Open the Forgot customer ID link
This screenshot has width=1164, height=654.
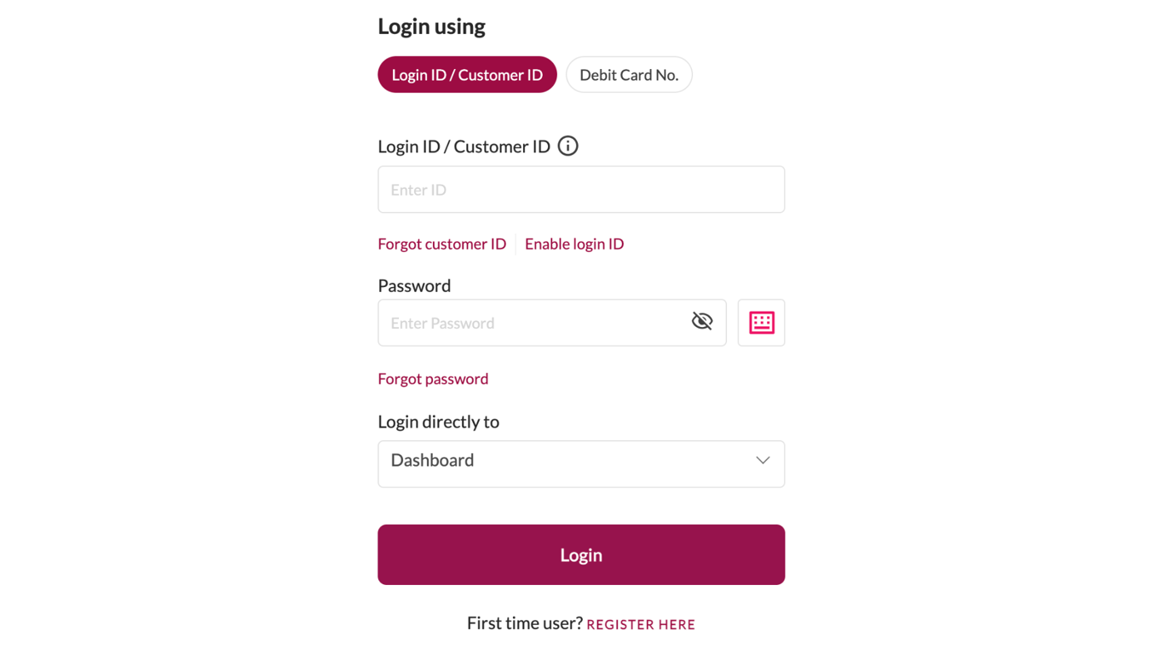coord(441,244)
